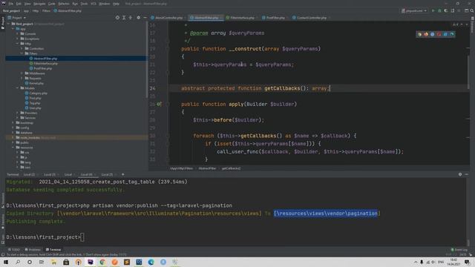Click highlighted resources\views\vendor\pagination path in terminal
This screenshot has height=267, width=475.
[x=326, y=214]
